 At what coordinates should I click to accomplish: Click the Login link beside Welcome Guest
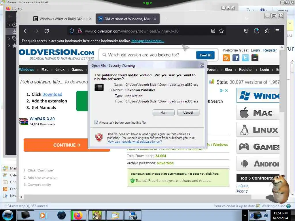pyautogui.click(x=255, y=50)
